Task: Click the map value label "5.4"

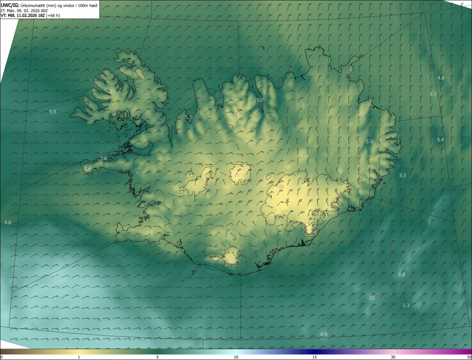Action: [440, 140]
